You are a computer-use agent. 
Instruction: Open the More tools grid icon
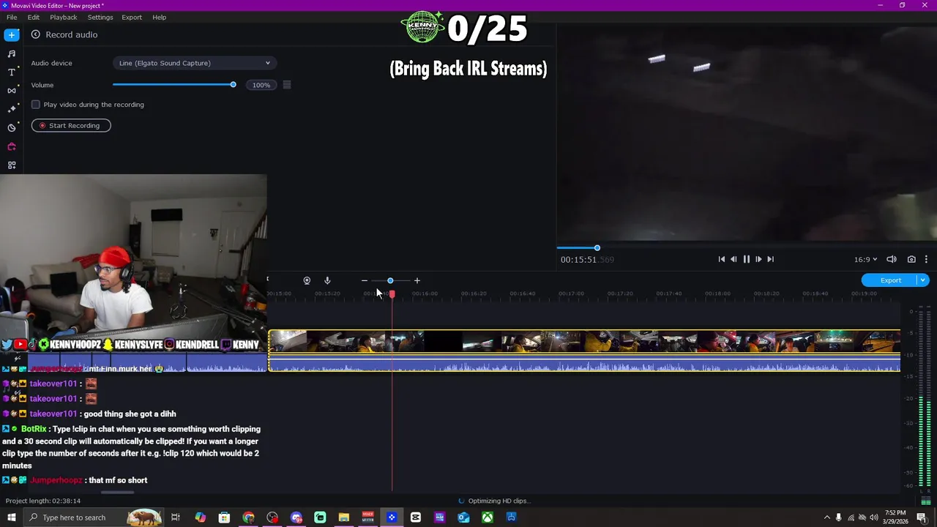(x=12, y=165)
